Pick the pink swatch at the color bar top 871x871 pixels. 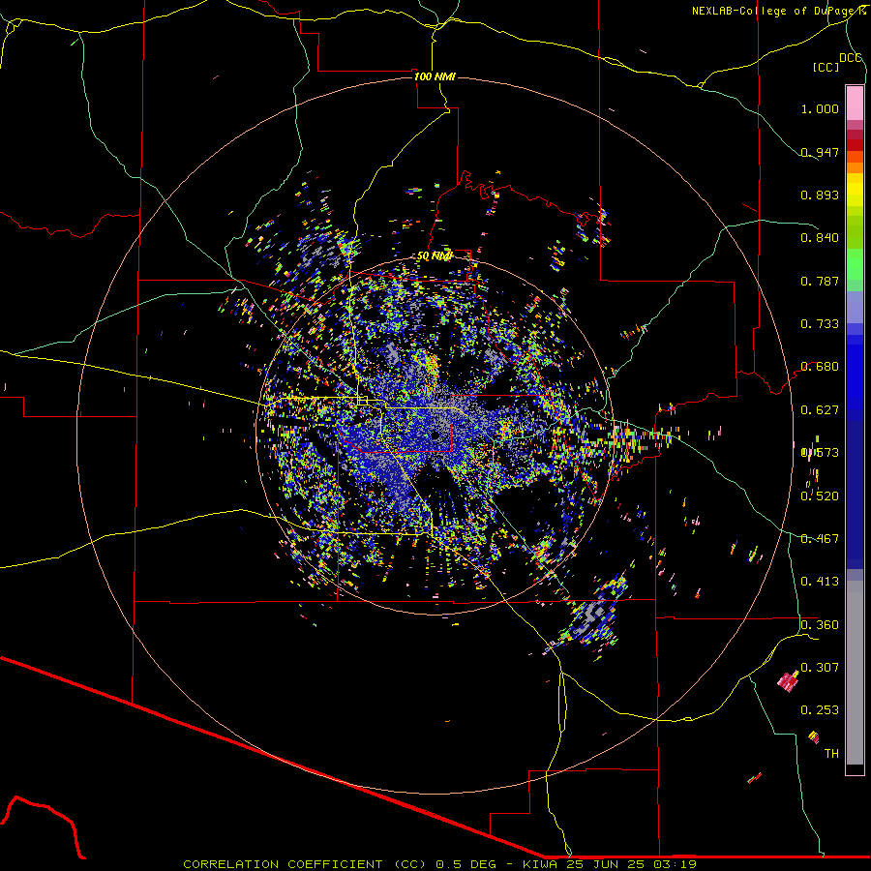click(855, 104)
